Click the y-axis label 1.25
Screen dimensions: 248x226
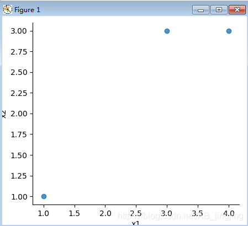pyautogui.click(x=19, y=176)
